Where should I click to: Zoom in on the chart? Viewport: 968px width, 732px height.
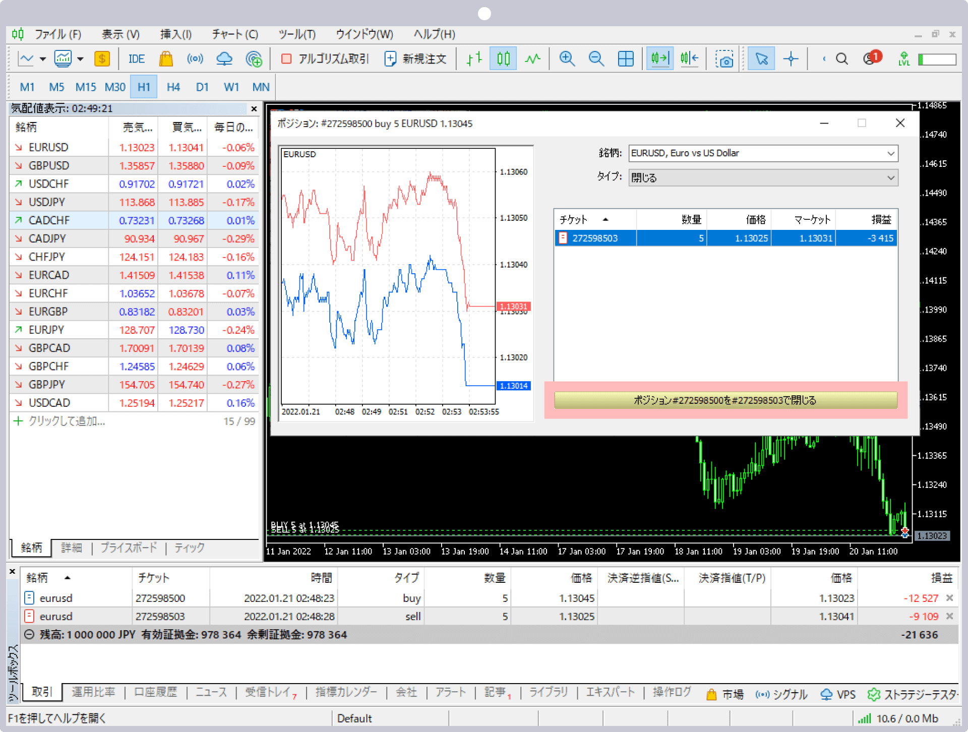[x=567, y=59]
